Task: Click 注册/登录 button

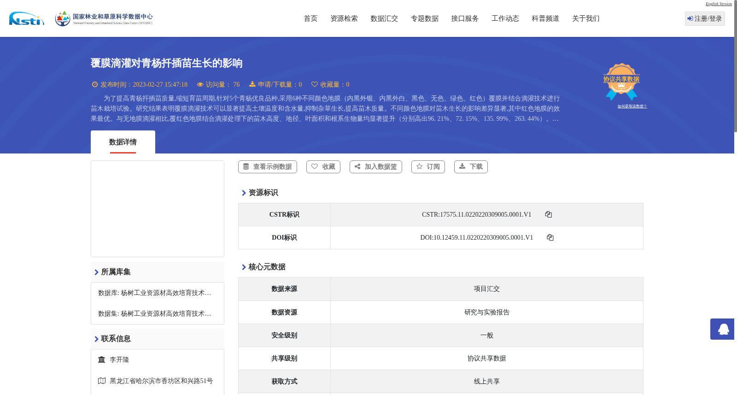Action: tap(705, 18)
